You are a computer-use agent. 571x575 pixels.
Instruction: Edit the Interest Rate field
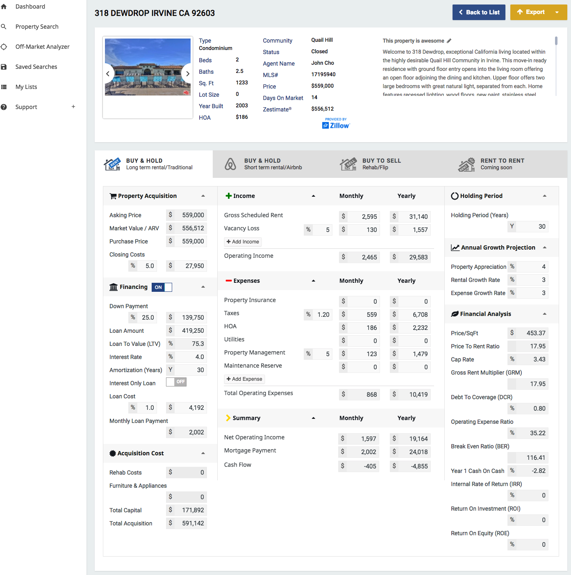coord(191,357)
